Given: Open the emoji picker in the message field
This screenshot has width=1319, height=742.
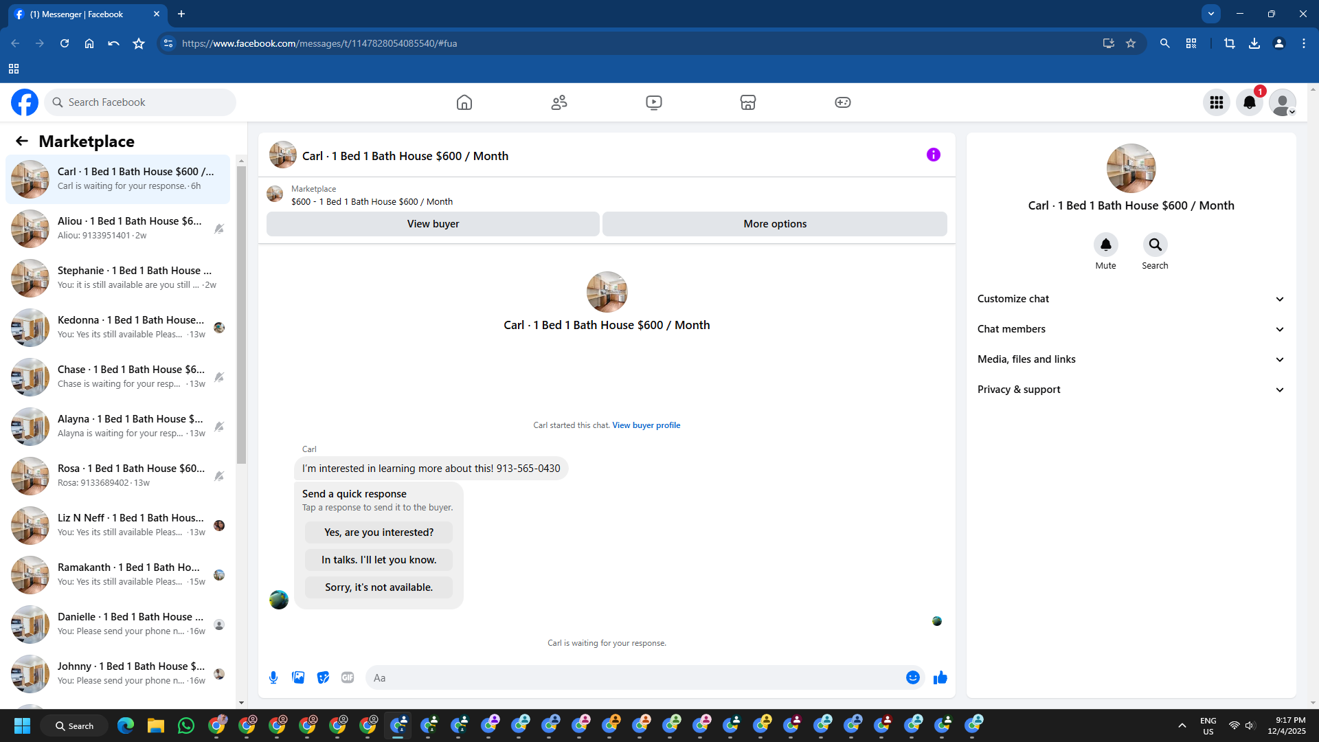Looking at the screenshot, I should [x=912, y=677].
